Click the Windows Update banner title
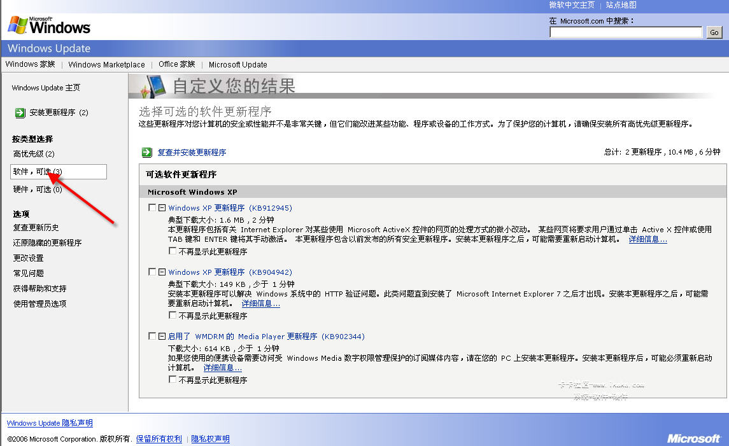Image resolution: width=729 pixels, height=446 pixels. click(x=49, y=48)
